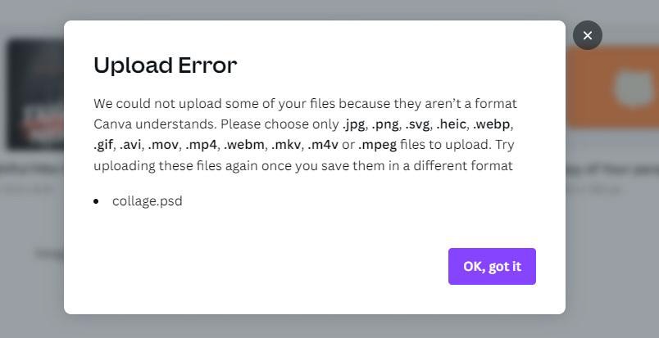
Task: Click the bold .mkv format text
Action: 286,145
